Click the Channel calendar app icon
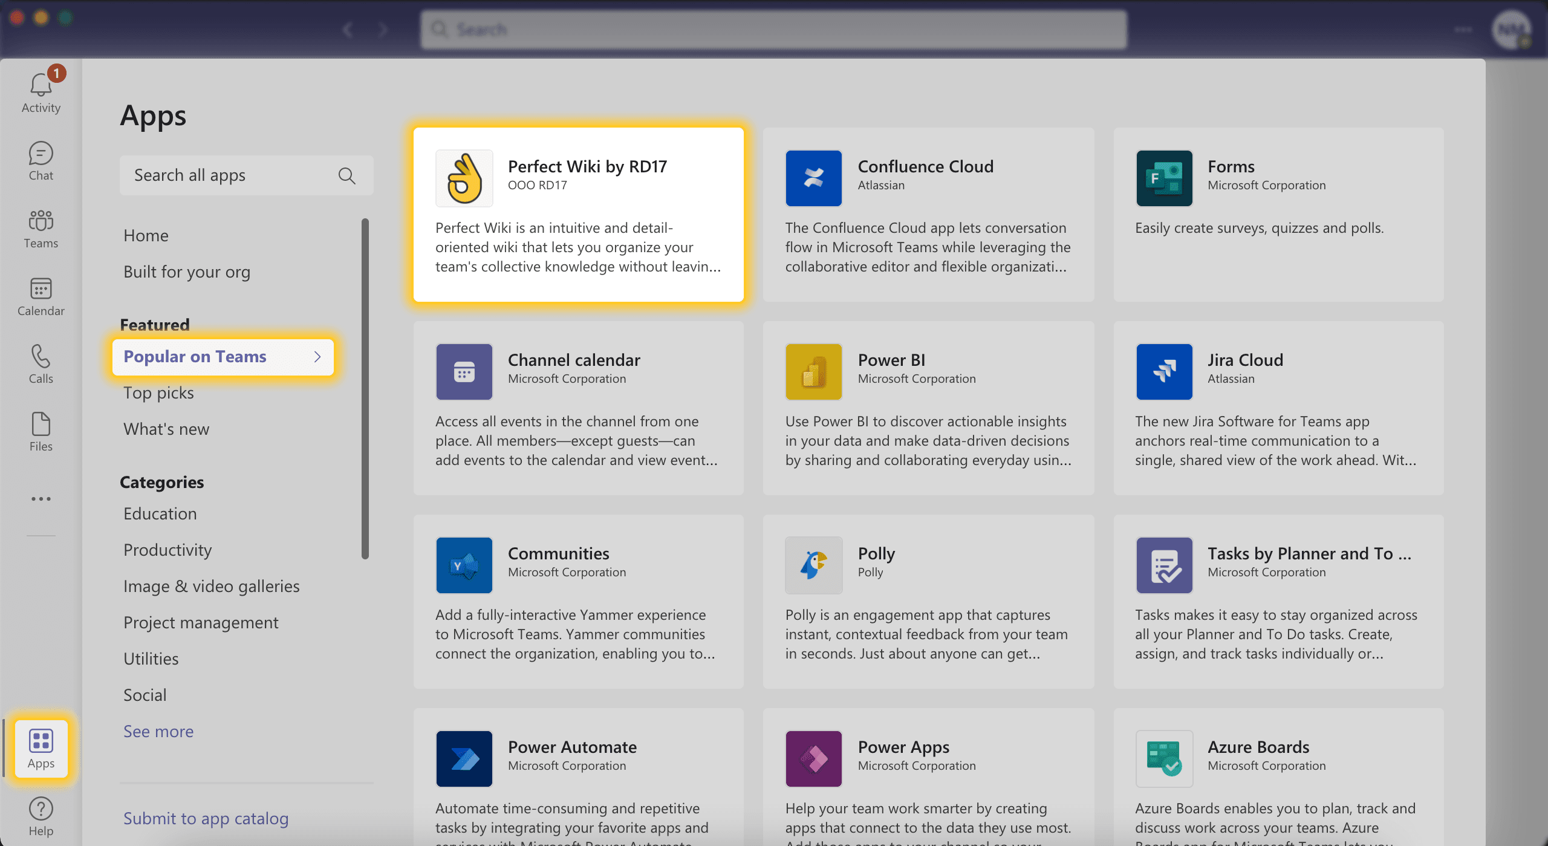Screen dimensions: 1548x846 [464, 372]
